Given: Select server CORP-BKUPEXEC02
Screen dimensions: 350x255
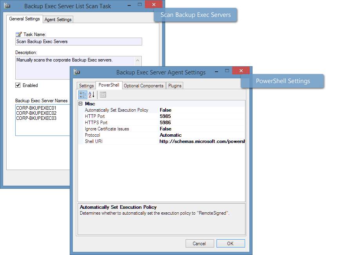Looking at the screenshot, I should (36, 113).
